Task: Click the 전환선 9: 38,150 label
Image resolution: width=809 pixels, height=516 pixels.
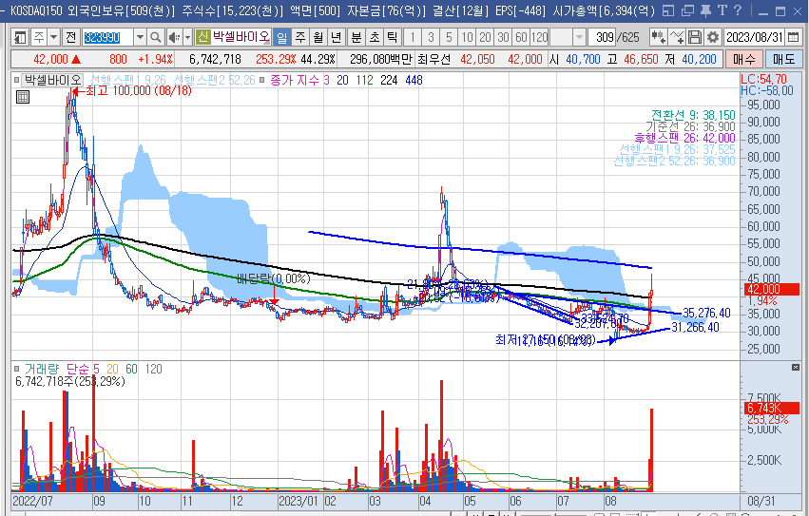Action: pos(693,115)
